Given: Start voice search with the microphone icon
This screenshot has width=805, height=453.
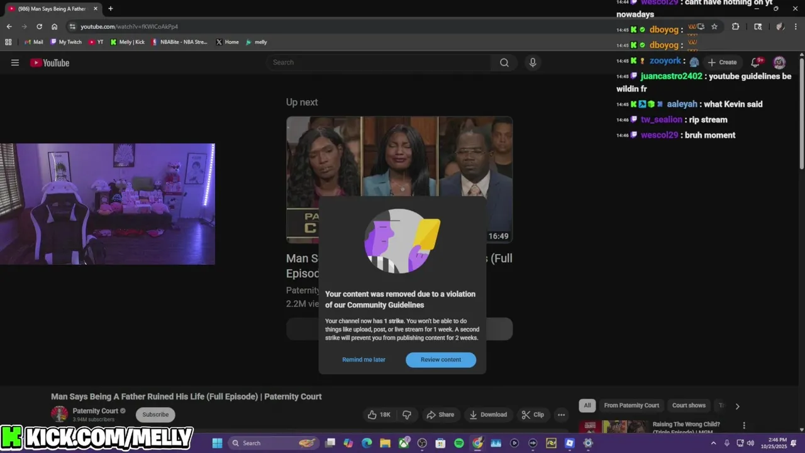Looking at the screenshot, I should click(533, 62).
